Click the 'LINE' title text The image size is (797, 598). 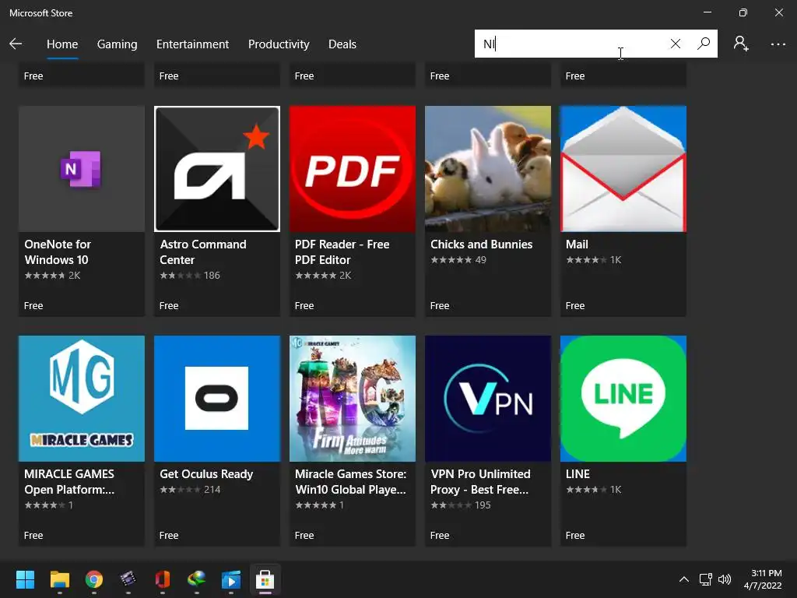click(x=578, y=474)
